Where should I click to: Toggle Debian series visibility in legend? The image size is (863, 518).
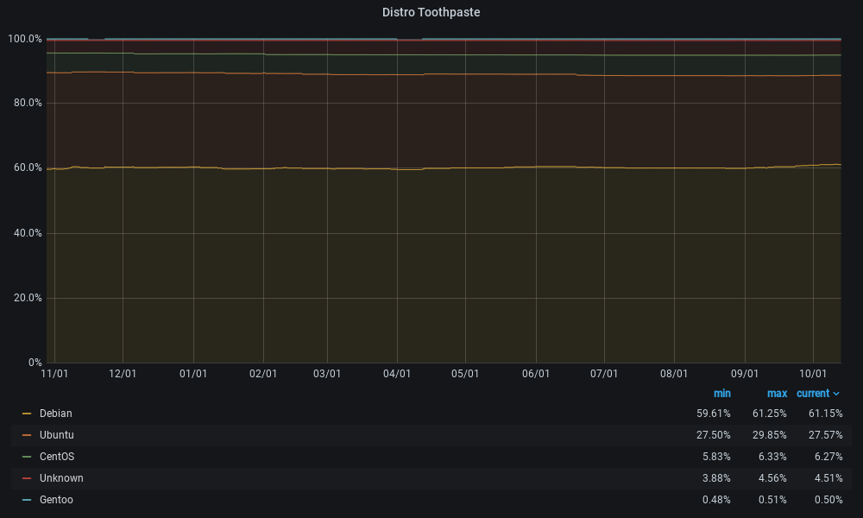click(56, 414)
